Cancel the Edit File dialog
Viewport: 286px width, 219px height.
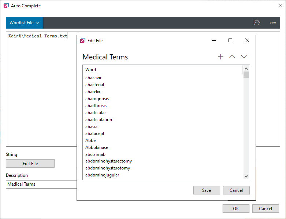(236, 190)
